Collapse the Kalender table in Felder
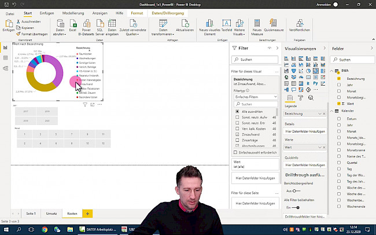 click(331, 111)
